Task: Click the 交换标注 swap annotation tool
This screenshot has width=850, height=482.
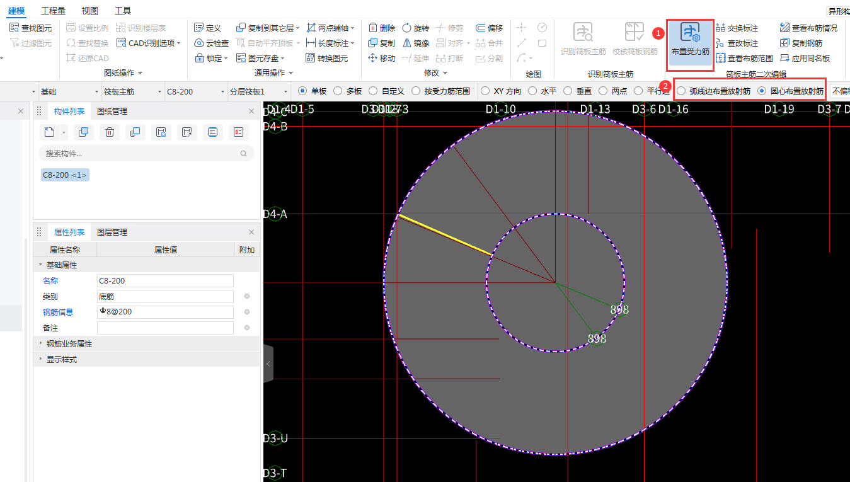Action: tap(737, 28)
